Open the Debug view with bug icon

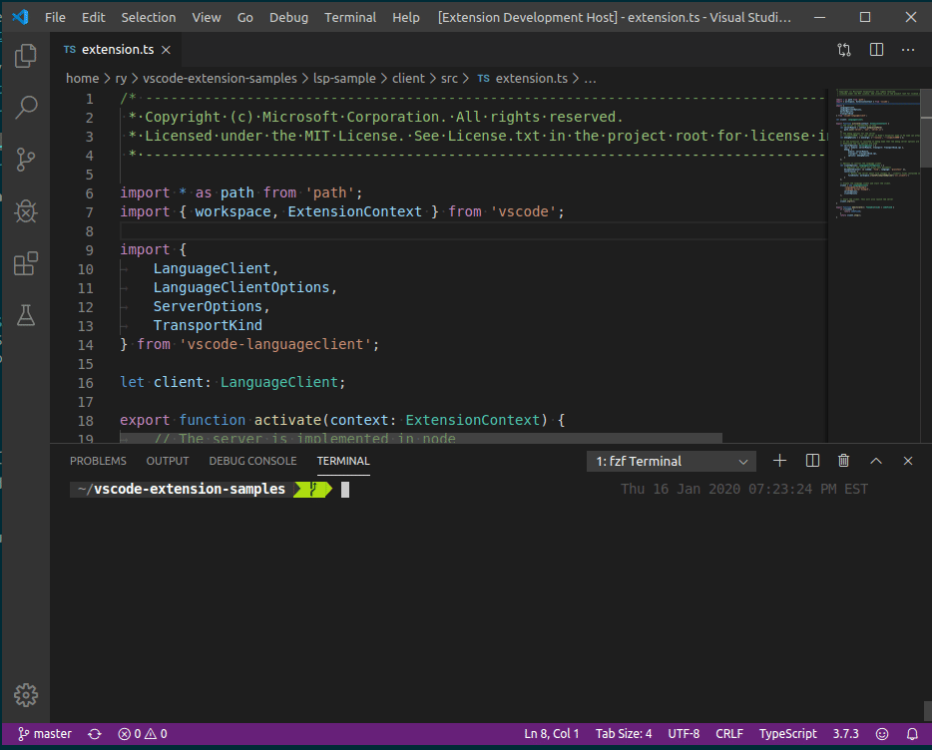pyautogui.click(x=26, y=211)
